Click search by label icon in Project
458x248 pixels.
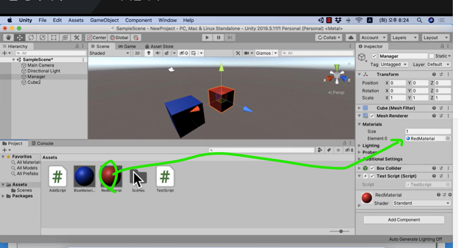(329, 150)
